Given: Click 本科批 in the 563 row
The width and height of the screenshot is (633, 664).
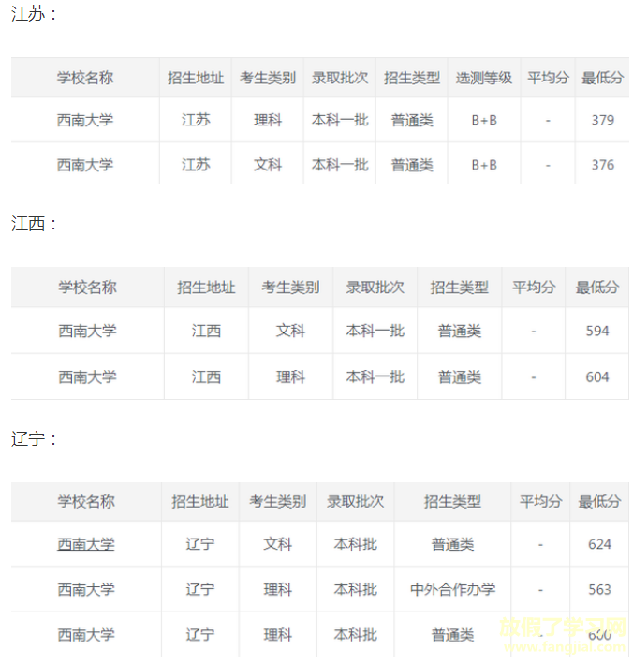Looking at the screenshot, I should click(355, 589).
